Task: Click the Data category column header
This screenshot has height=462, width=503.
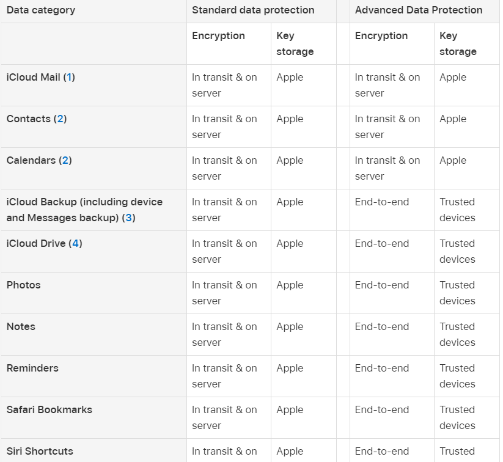Action: [x=41, y=10]
